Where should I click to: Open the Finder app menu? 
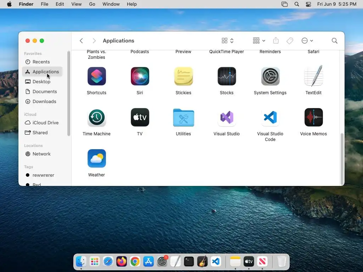(x=26, y=4)
